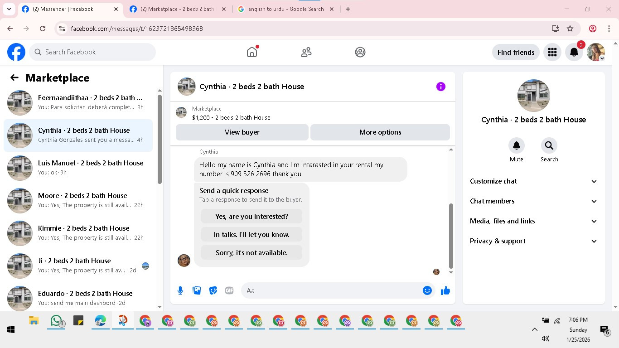Reload the page in browser
Screen dimensions: 619x348
pos(43,29)
